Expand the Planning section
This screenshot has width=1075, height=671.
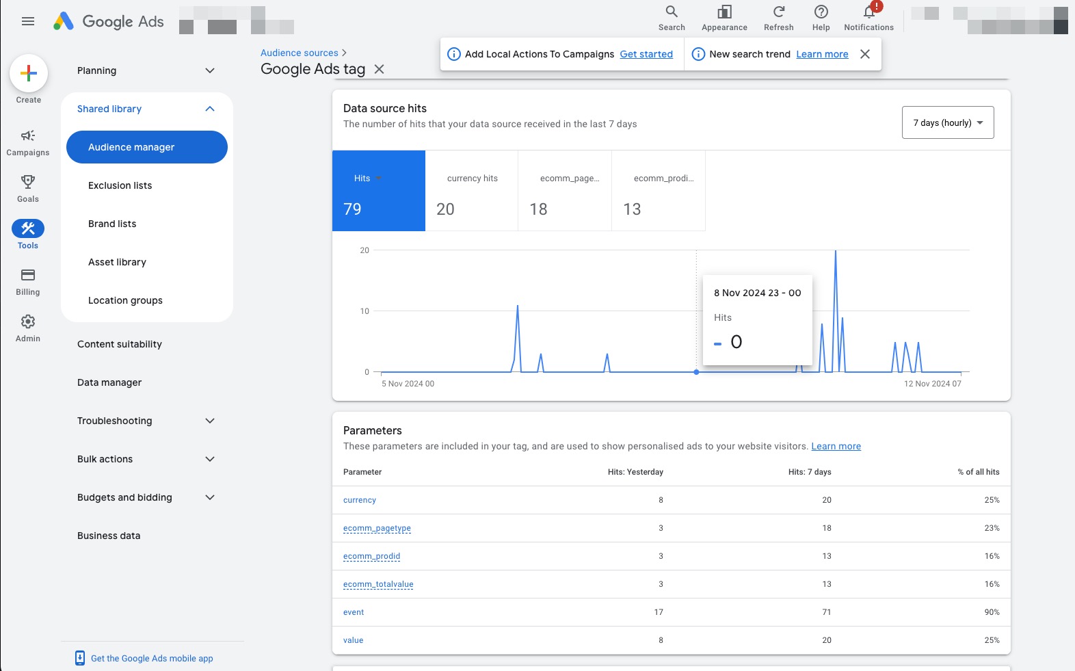coord(210,70)
